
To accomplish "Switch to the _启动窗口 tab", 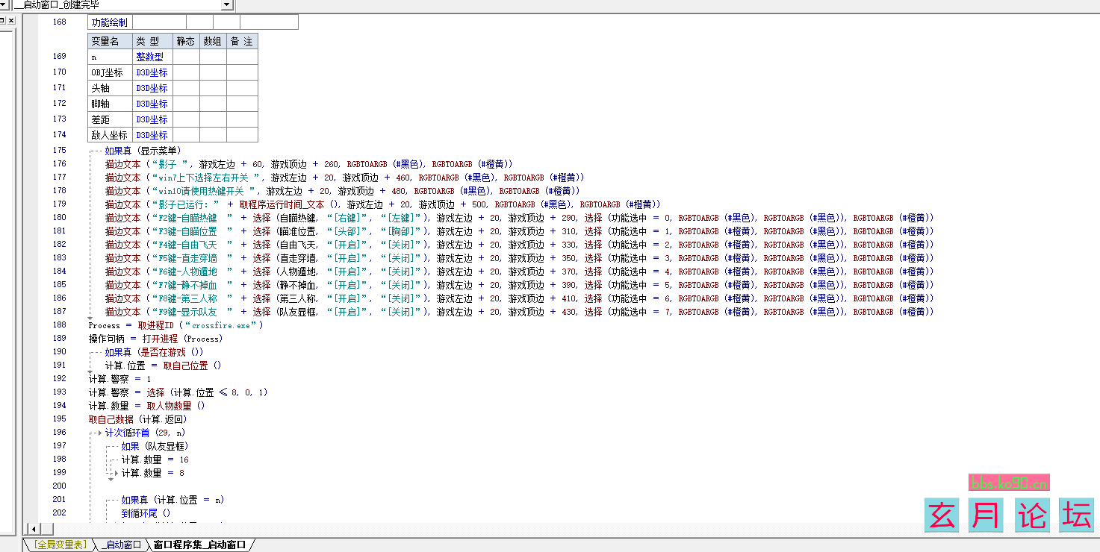I will pyautogui.click(x=122, y=545).
